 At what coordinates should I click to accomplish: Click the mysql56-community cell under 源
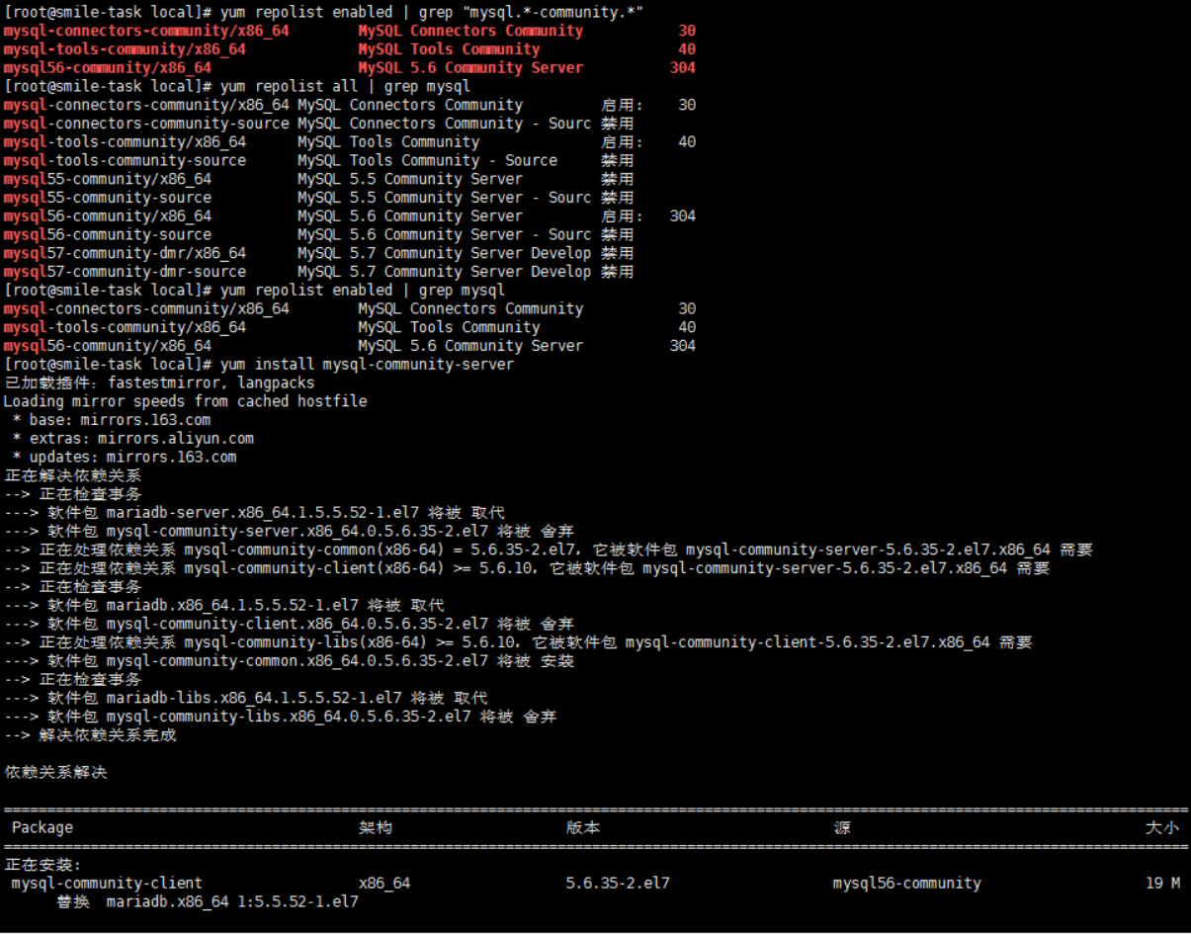point(907,883)
